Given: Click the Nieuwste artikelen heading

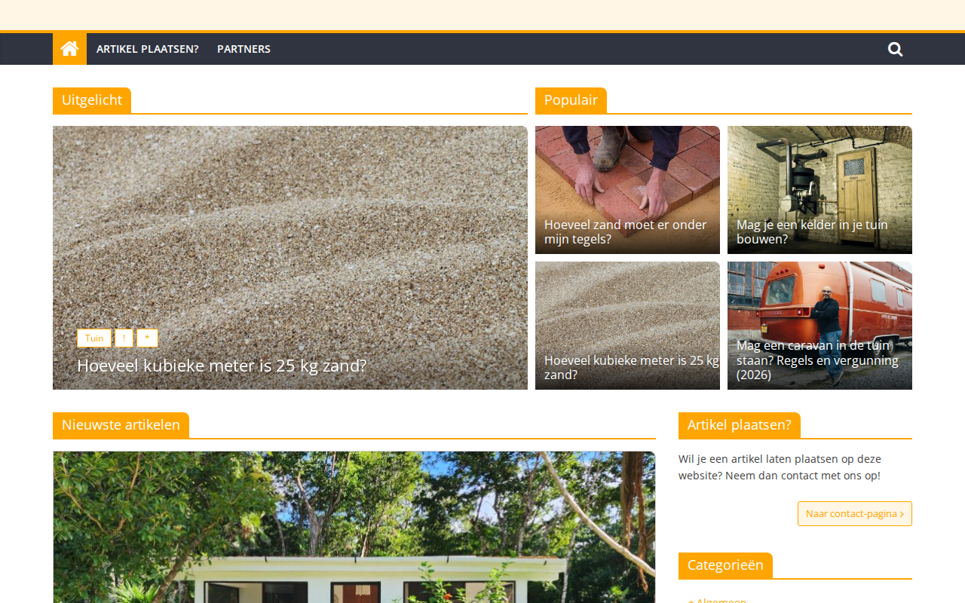Looking at the screenshot, I should point(121,425).
